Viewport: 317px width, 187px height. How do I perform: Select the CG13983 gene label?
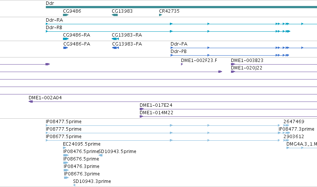[x=122, y=11]
